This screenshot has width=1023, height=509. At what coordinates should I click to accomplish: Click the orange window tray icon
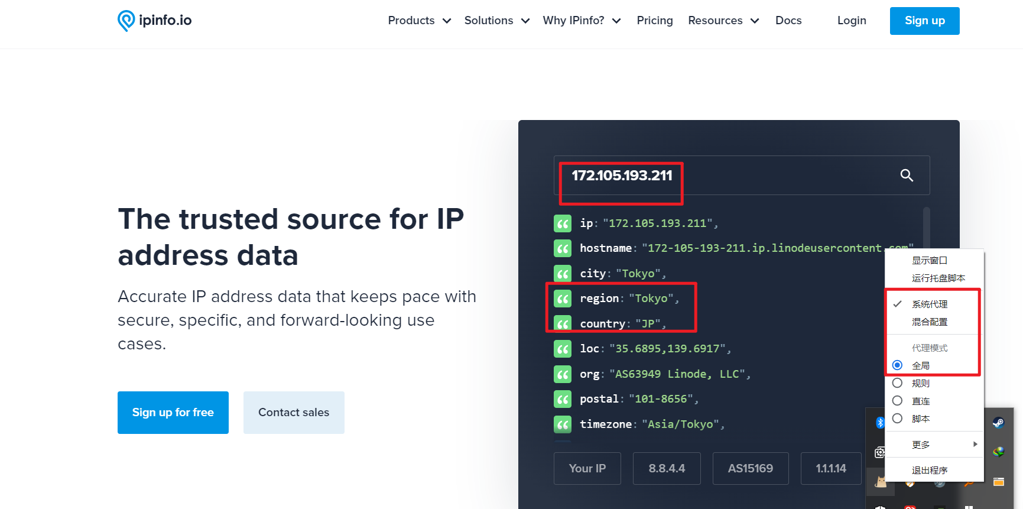[998, 482]
